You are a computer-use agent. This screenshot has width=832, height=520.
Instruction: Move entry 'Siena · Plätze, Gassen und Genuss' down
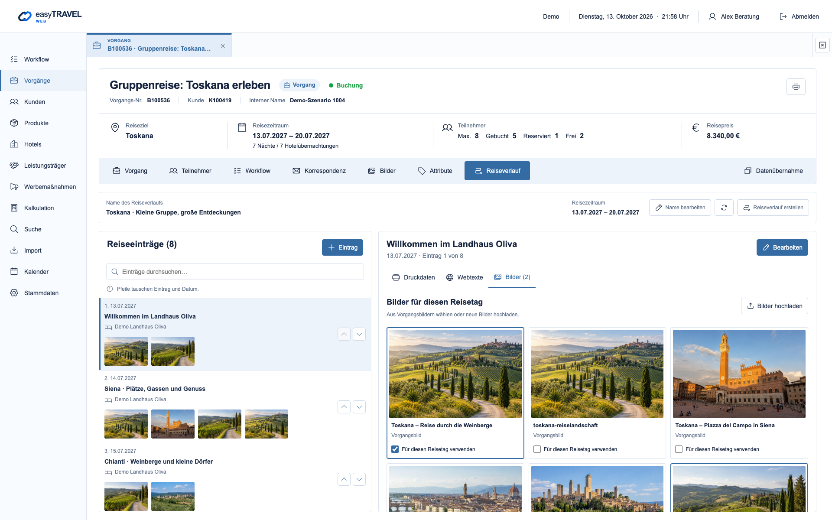point(359,407)
